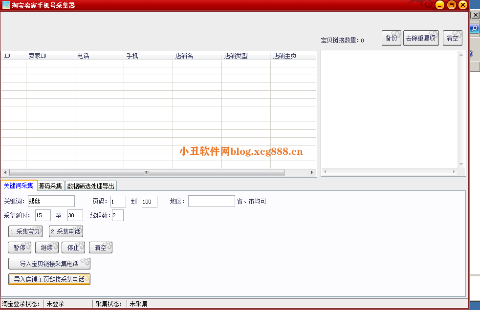
Task: Click the 停止 button
Action: (x=73, y=248)
